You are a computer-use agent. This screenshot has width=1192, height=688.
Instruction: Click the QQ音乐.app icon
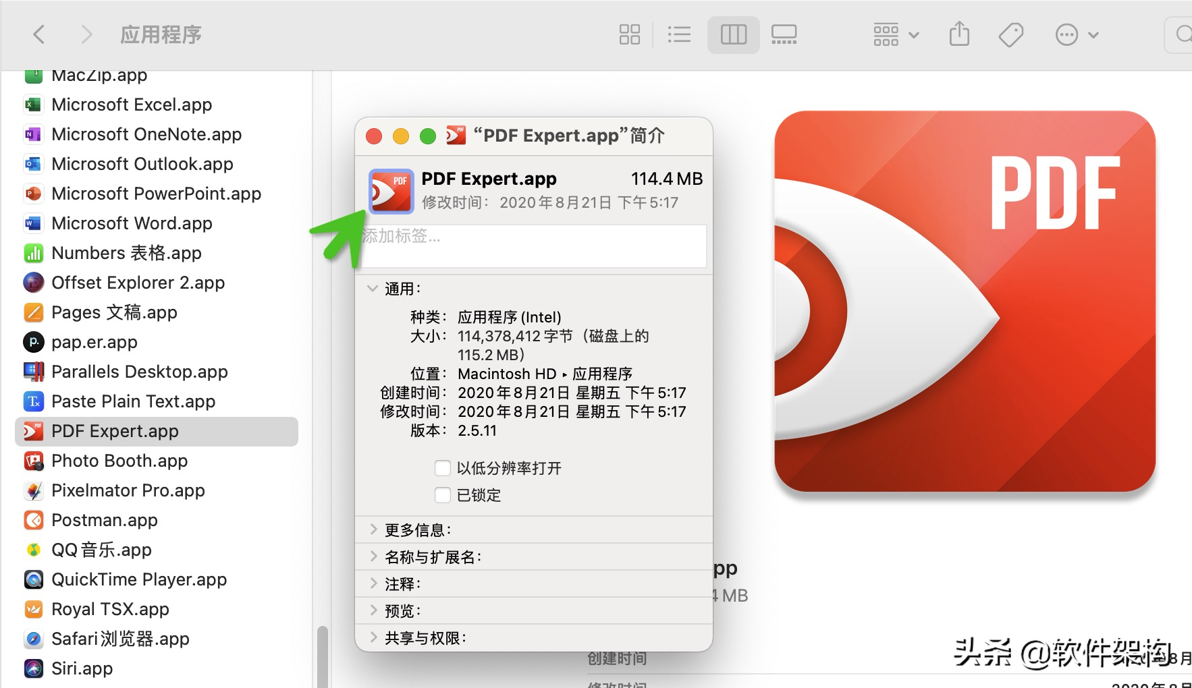pos(33,550)
